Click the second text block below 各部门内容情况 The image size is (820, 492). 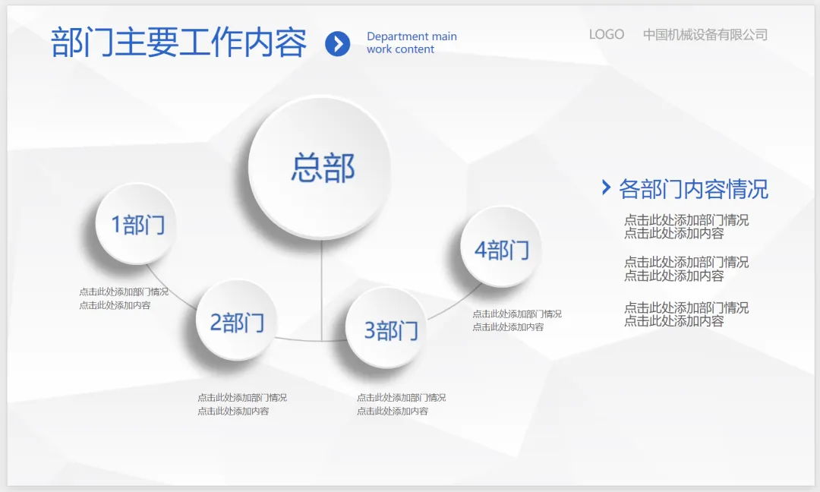pos(686,269)
